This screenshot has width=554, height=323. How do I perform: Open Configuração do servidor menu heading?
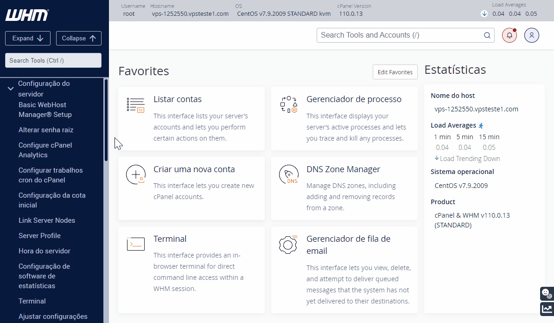coord(44,89)
